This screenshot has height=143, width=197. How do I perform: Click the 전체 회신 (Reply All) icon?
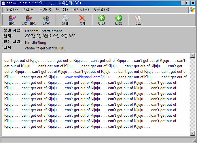[29, 20]
